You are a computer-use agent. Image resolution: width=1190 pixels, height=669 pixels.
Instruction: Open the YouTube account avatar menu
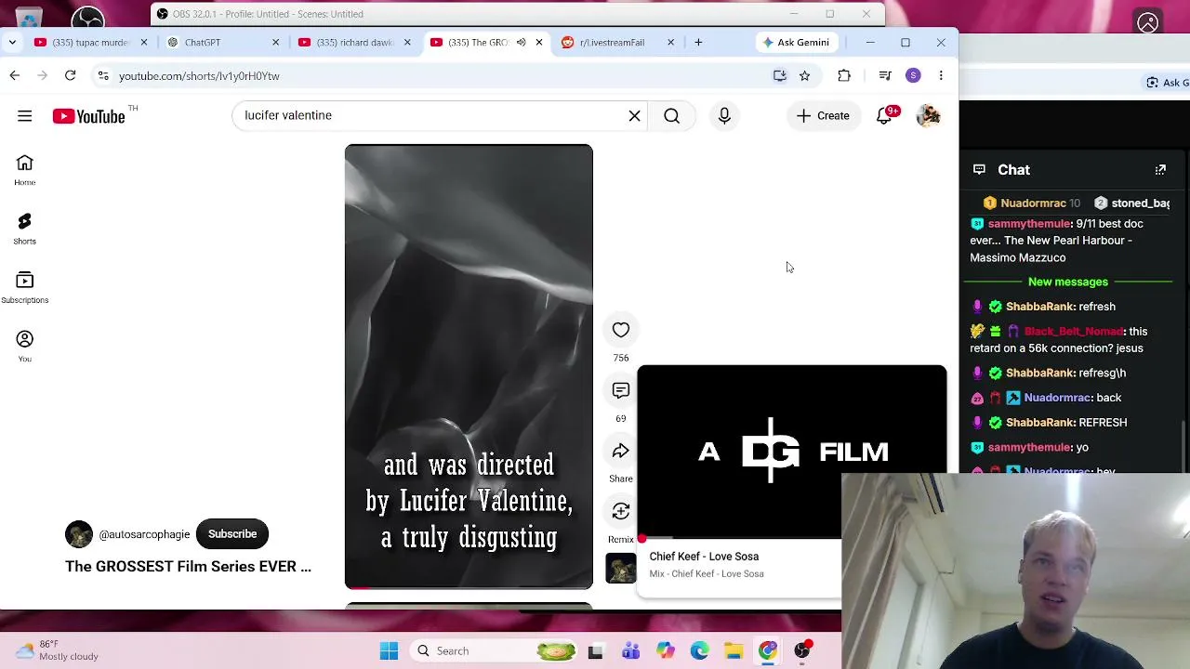pyautogui.click(x=928, y=116)
